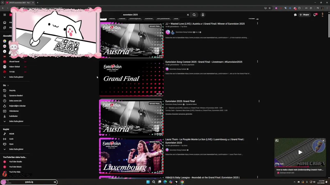The width and height of the screenshot is (330, 185).
Task: Open the taskbar clock and date
Action: [x=321, y=182]
